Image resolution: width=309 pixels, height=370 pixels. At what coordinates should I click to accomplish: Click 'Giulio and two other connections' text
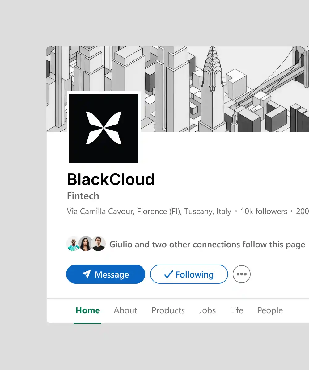tap(207, 245)
